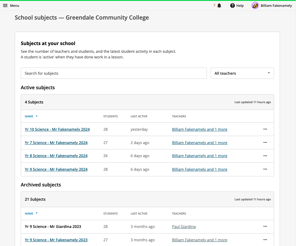Click STUDENTS header in Archived subjects

(x=110, y=213)
